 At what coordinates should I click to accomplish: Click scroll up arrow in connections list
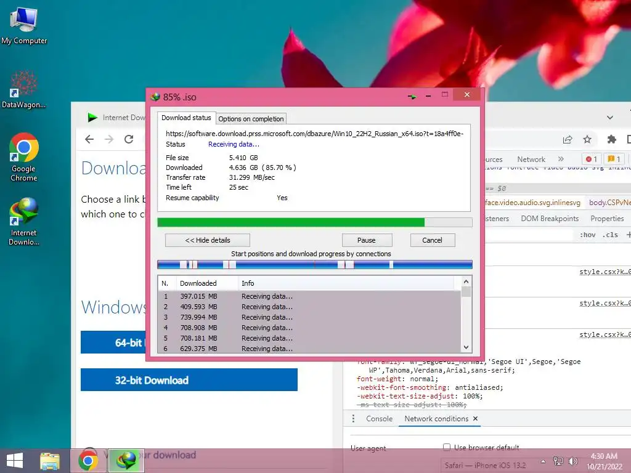466,281
